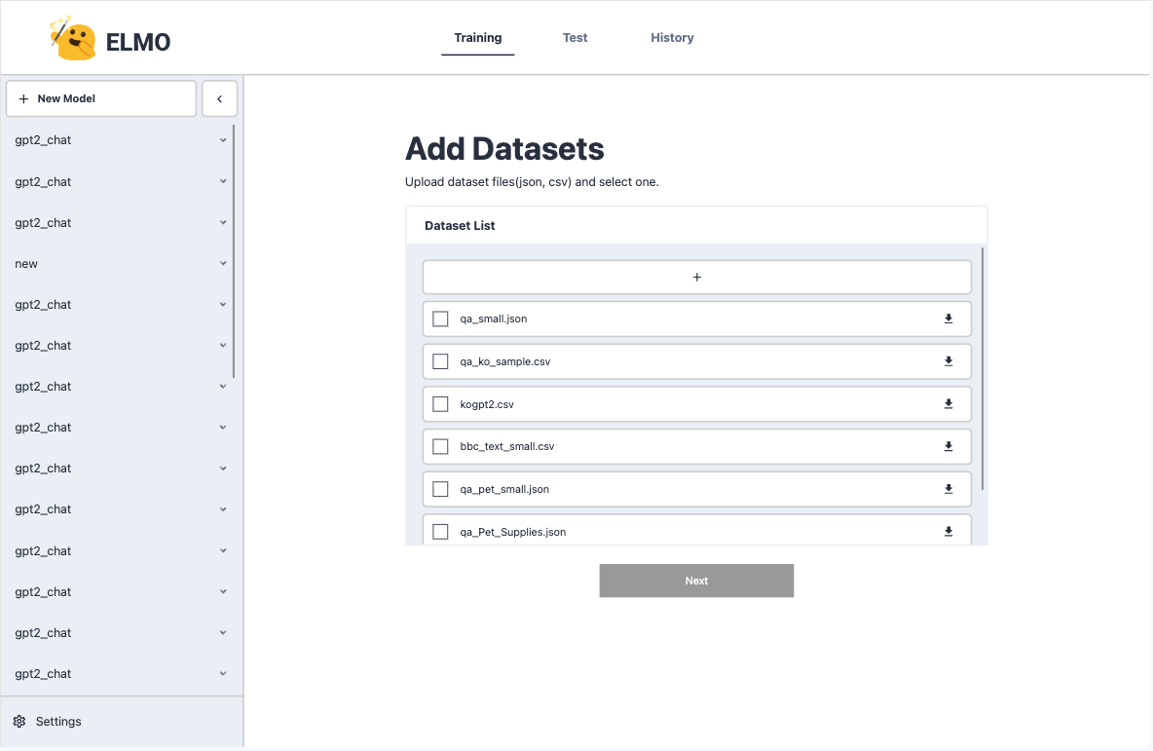Image resolution: width=1153 pixels, height=751 pixels.
Task: Enable the qa_pet_small.json checkbox
Action: [440, 489]
